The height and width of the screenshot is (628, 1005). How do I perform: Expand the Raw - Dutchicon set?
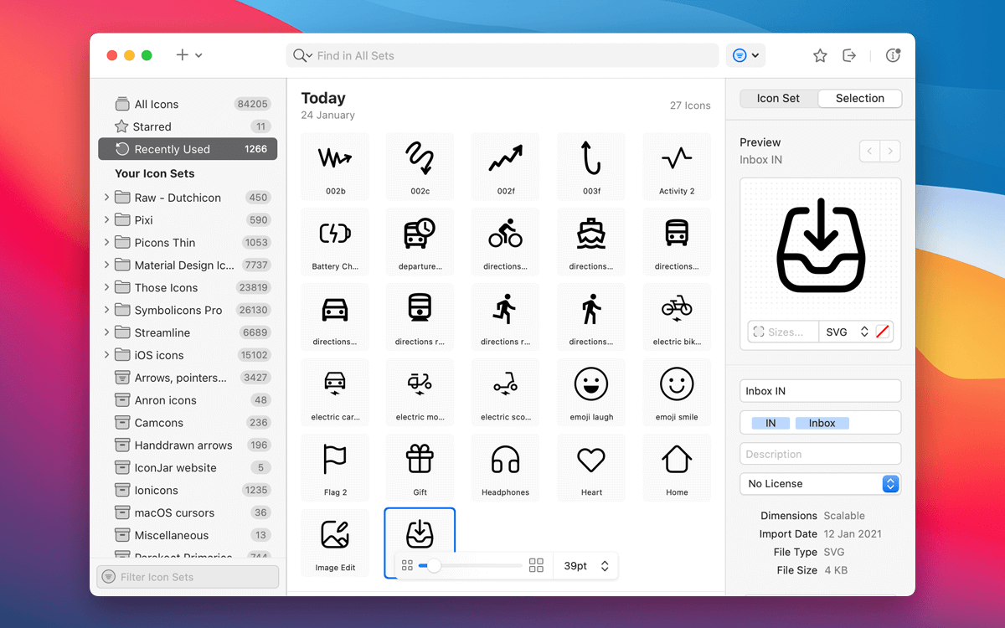click(x=106, y=198)
